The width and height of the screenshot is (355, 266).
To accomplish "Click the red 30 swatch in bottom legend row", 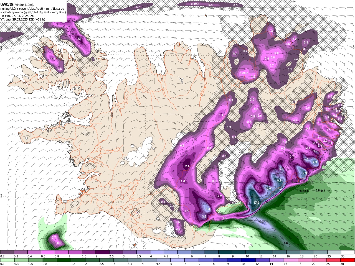I will click(348, 260).
